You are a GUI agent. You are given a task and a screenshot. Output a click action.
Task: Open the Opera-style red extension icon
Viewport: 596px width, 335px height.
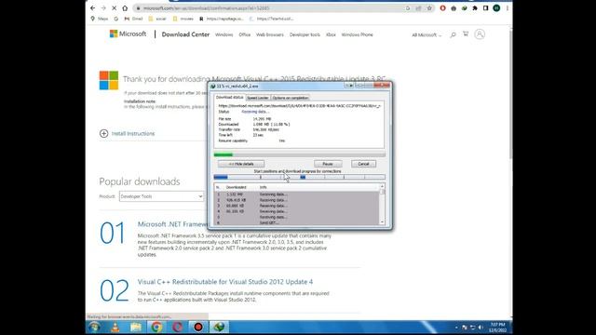(443, 8)
